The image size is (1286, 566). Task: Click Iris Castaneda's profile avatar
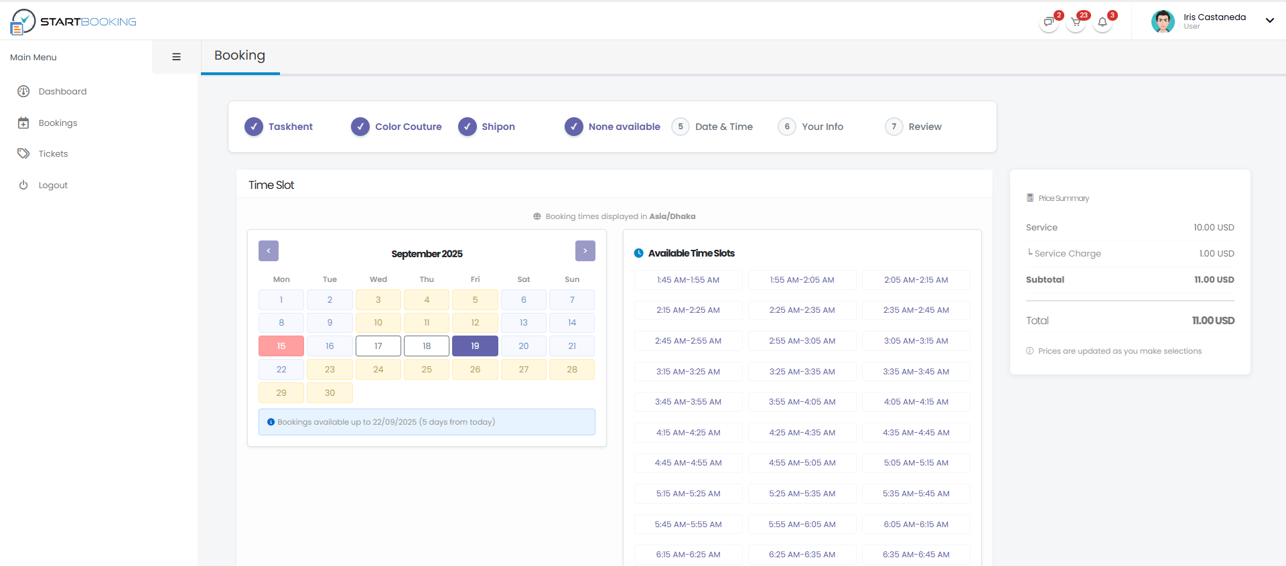click(1163, 21)
